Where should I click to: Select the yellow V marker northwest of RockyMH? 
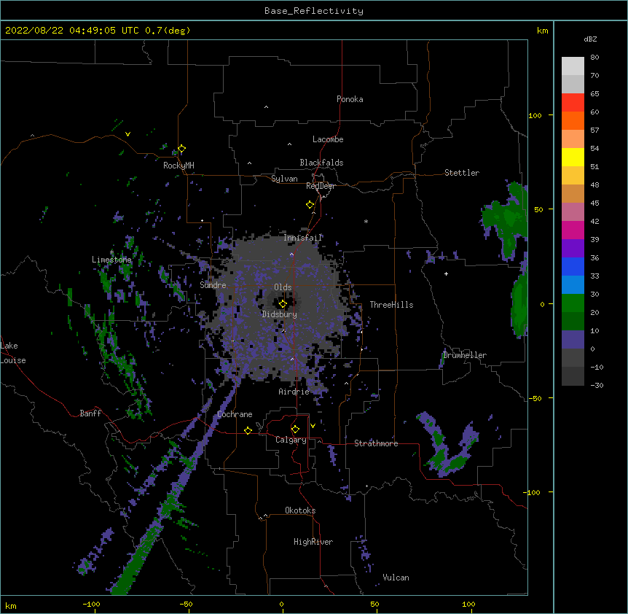point(127,134)
